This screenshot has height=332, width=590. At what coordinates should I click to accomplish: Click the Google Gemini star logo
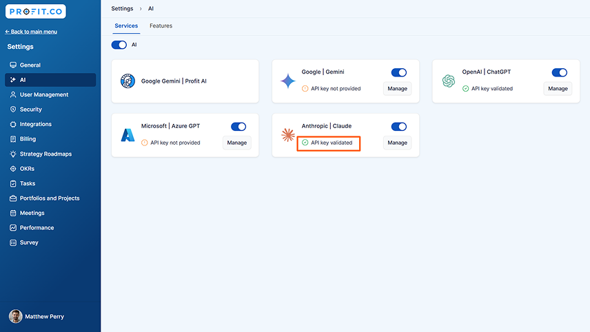288,81
